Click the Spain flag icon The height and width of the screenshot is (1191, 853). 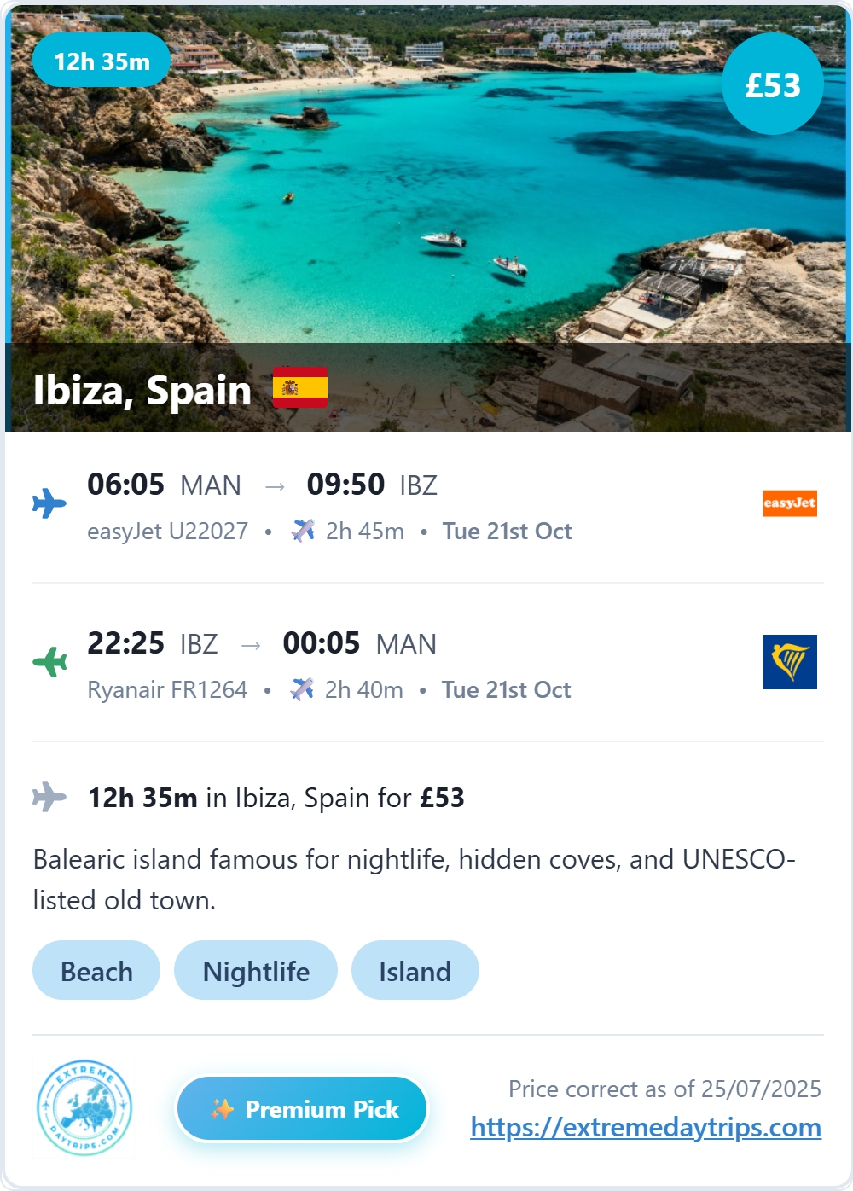(x=300, y=387)
